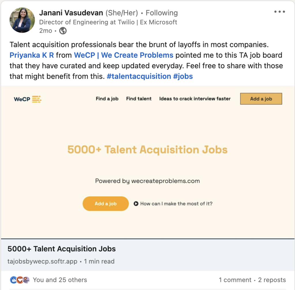The image size is (295, 290).
Task: Click the tajobsbywecp.softr.app source link
Action: (x=42, y=261)
